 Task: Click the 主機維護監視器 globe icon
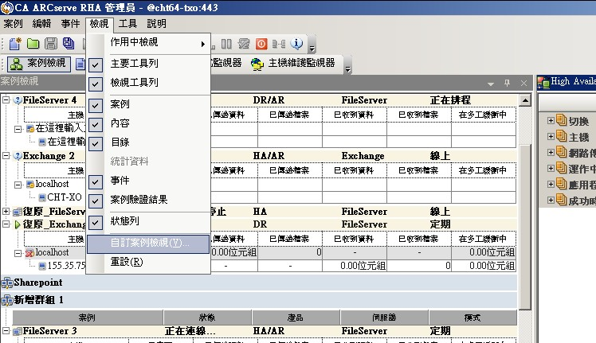pos(257,64)
